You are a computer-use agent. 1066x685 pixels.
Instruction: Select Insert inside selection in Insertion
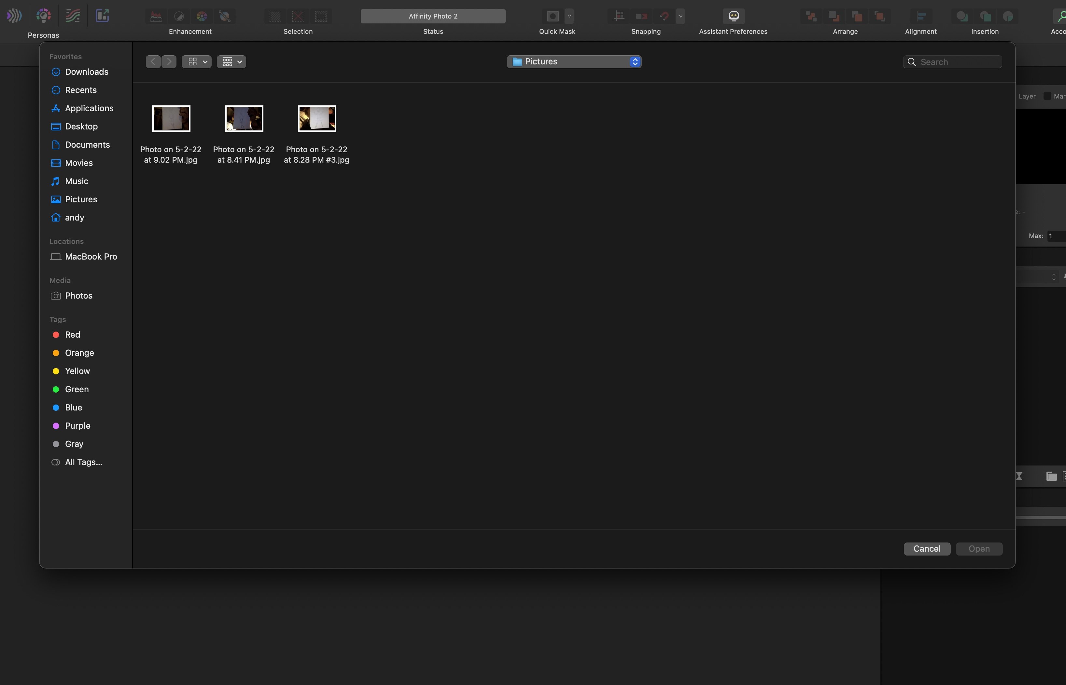point(1008,17)
